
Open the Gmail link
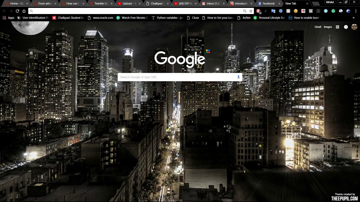pyautogui.click(x=318, y=27)
